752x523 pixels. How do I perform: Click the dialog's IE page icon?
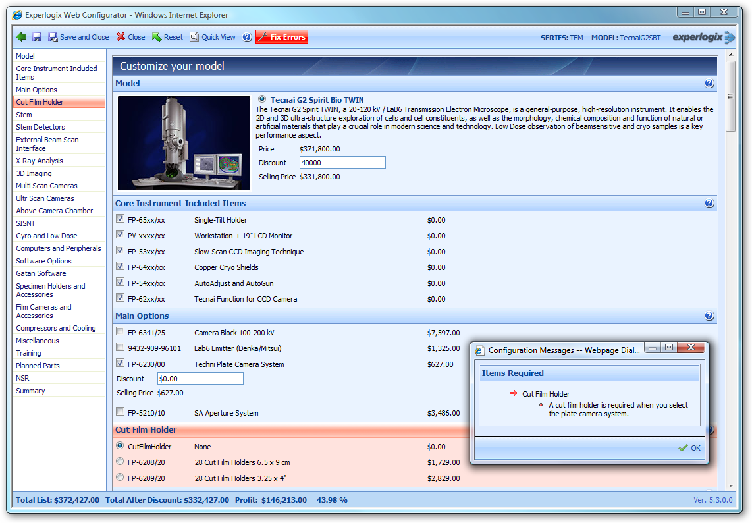pos(479,350)
